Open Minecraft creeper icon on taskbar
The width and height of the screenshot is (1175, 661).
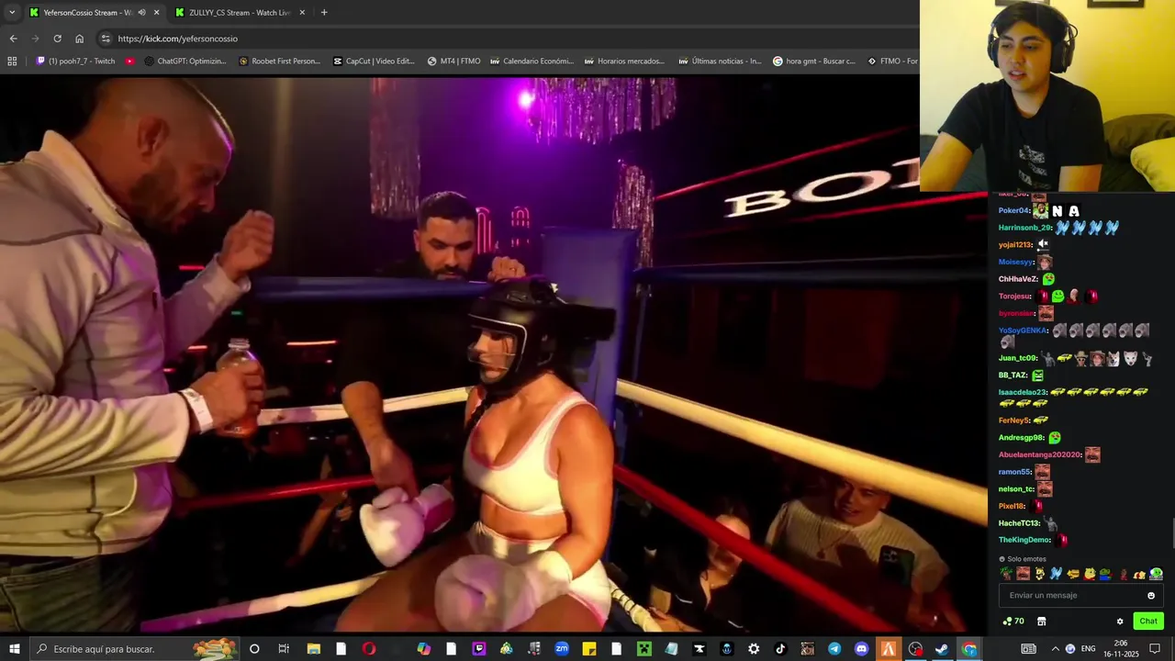point(644,649)
